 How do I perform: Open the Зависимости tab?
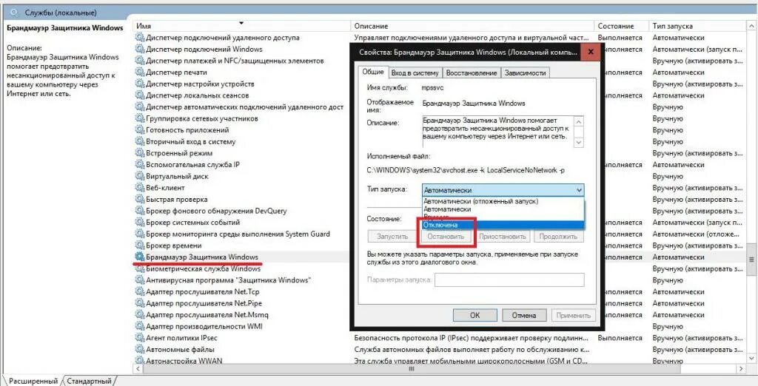(525, 73)
